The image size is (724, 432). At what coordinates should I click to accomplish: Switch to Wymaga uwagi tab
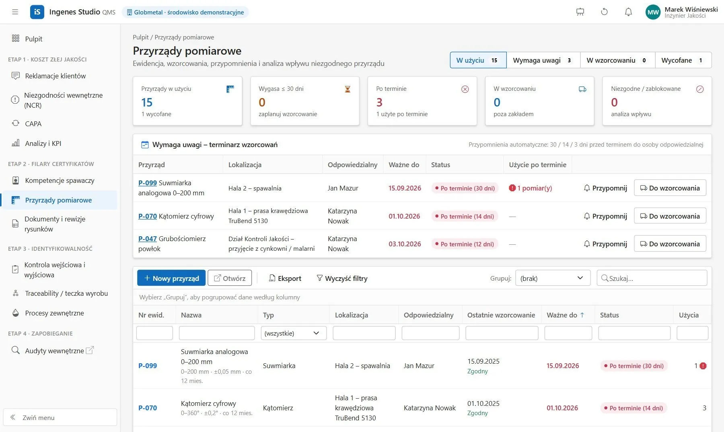(x=543, y=60)
